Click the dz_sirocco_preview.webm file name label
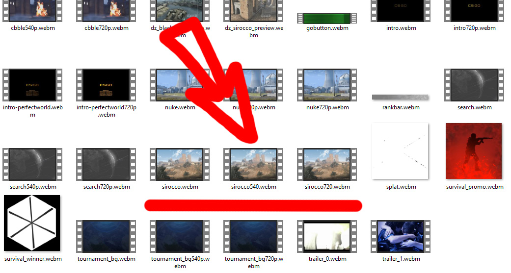 254,31
